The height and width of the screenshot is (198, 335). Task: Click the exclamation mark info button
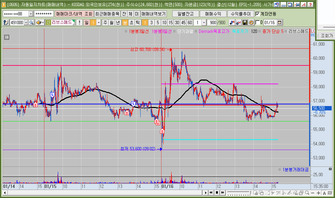(x=79, y=22)
